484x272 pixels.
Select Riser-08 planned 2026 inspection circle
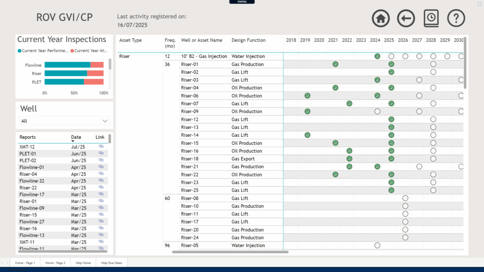click(405, 198)
